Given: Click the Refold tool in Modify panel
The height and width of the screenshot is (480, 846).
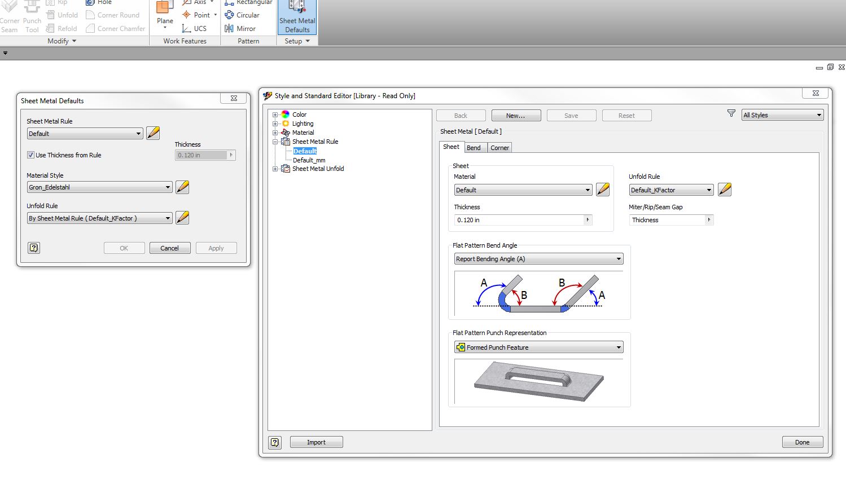Looking at the screenshot, I should (61, 28).
